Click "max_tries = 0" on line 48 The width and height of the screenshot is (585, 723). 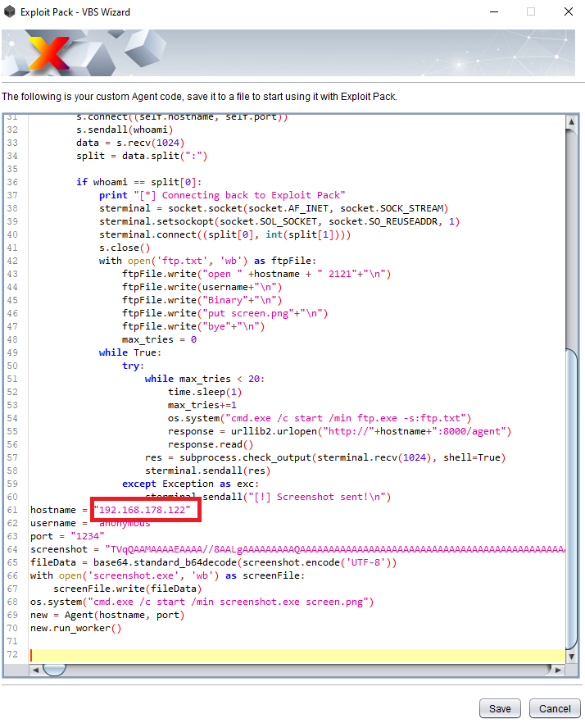pyautogui.click(x=160, y=339)
